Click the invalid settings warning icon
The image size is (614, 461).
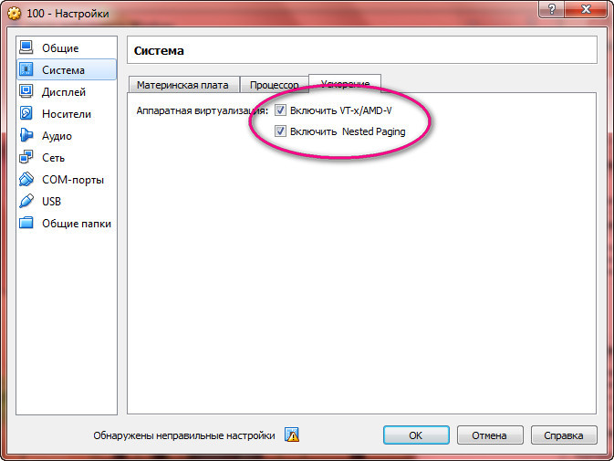point(292,435)
